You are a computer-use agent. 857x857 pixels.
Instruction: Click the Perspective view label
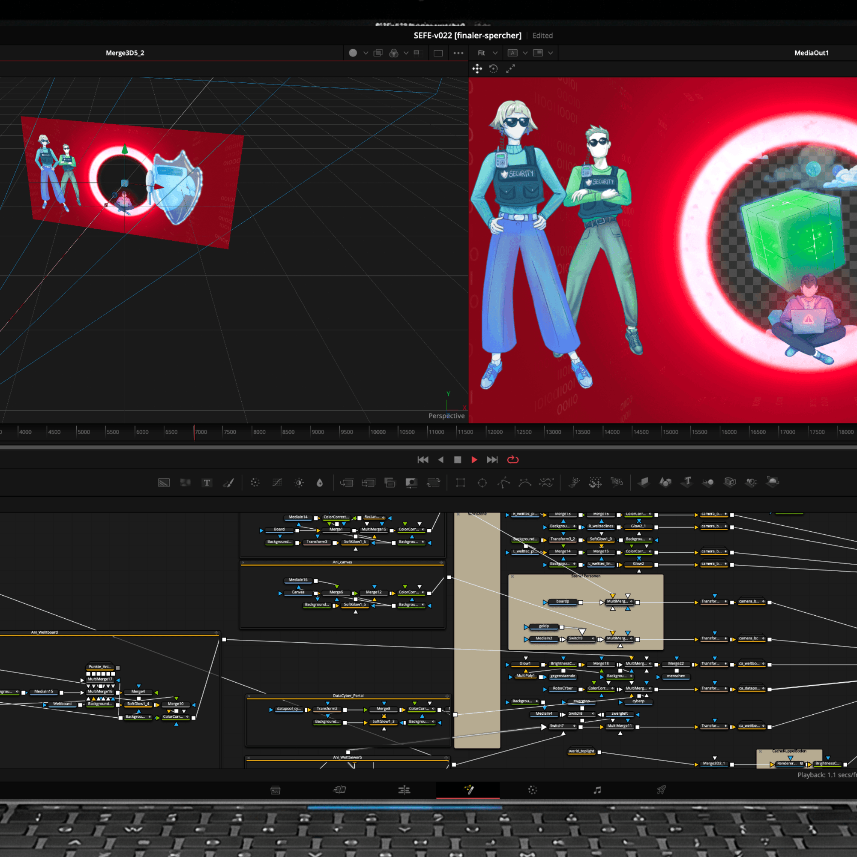click(446, 416)
